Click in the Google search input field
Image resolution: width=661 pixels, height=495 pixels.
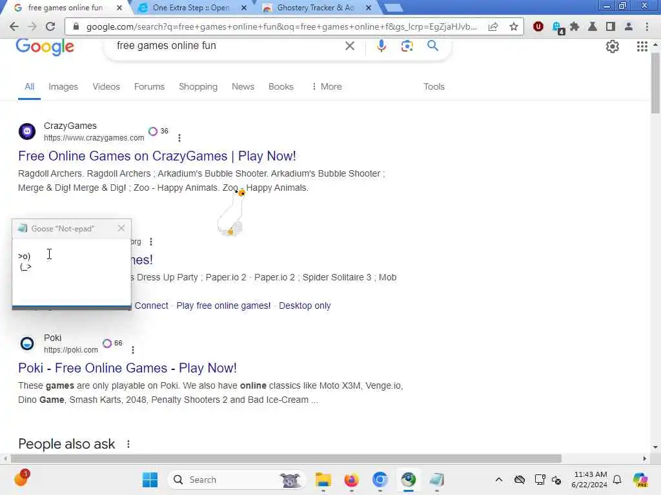(228, 46)
